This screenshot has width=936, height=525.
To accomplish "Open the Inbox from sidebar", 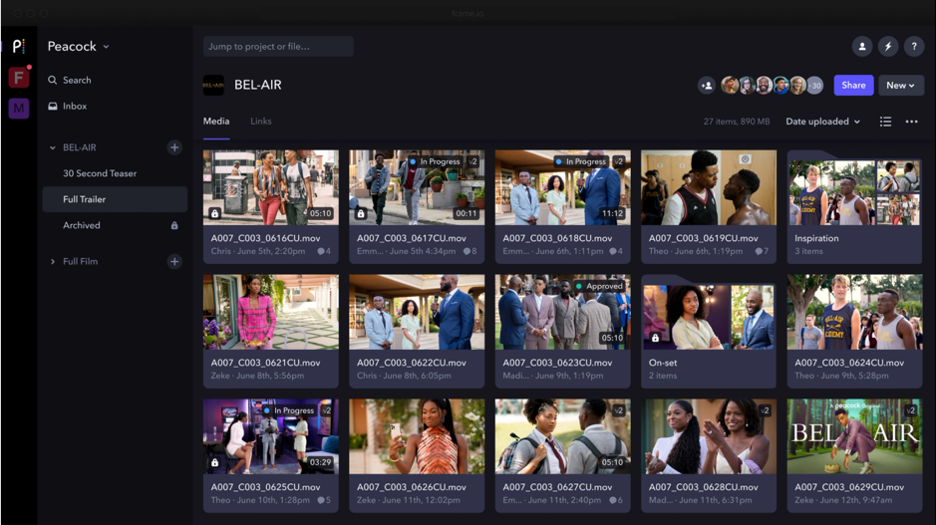I will (x=75, y=106).
